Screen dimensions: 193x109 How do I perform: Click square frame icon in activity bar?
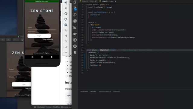[x=75, y=27]
